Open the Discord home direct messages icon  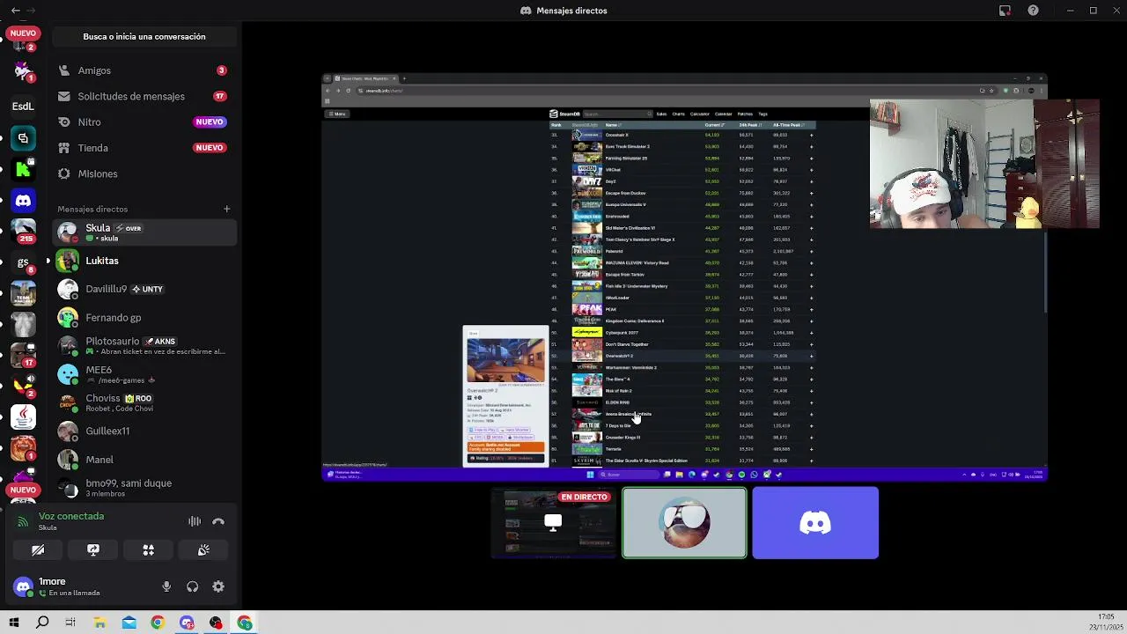23,201
